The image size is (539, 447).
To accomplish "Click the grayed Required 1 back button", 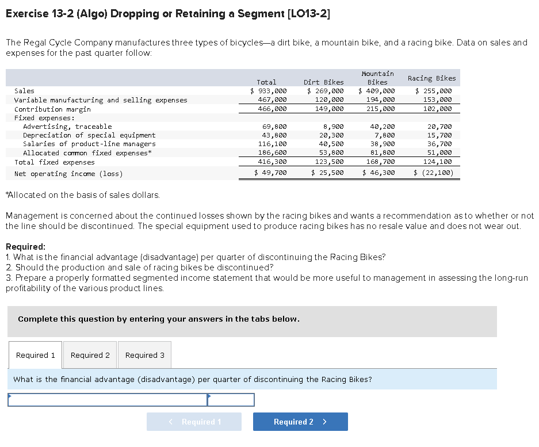I will tap(194, 422).
